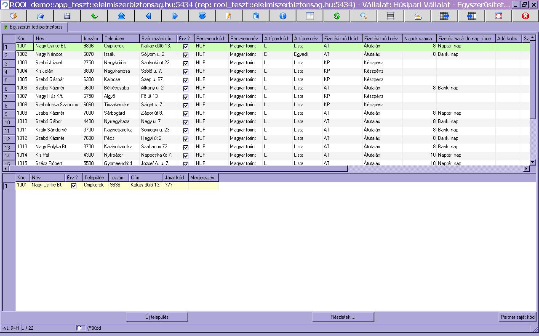Toggle Érv.? checkbox in lower Nagy-Csirke row
This screenshot has width=539, height=336.
coord(74,185)
